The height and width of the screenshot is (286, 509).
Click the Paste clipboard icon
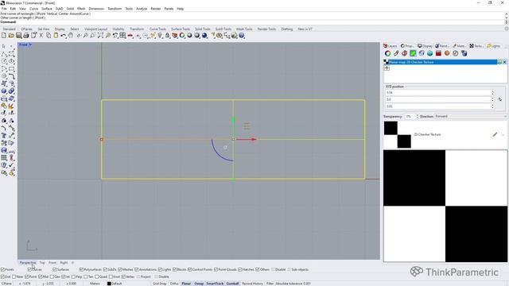point(56,36)
